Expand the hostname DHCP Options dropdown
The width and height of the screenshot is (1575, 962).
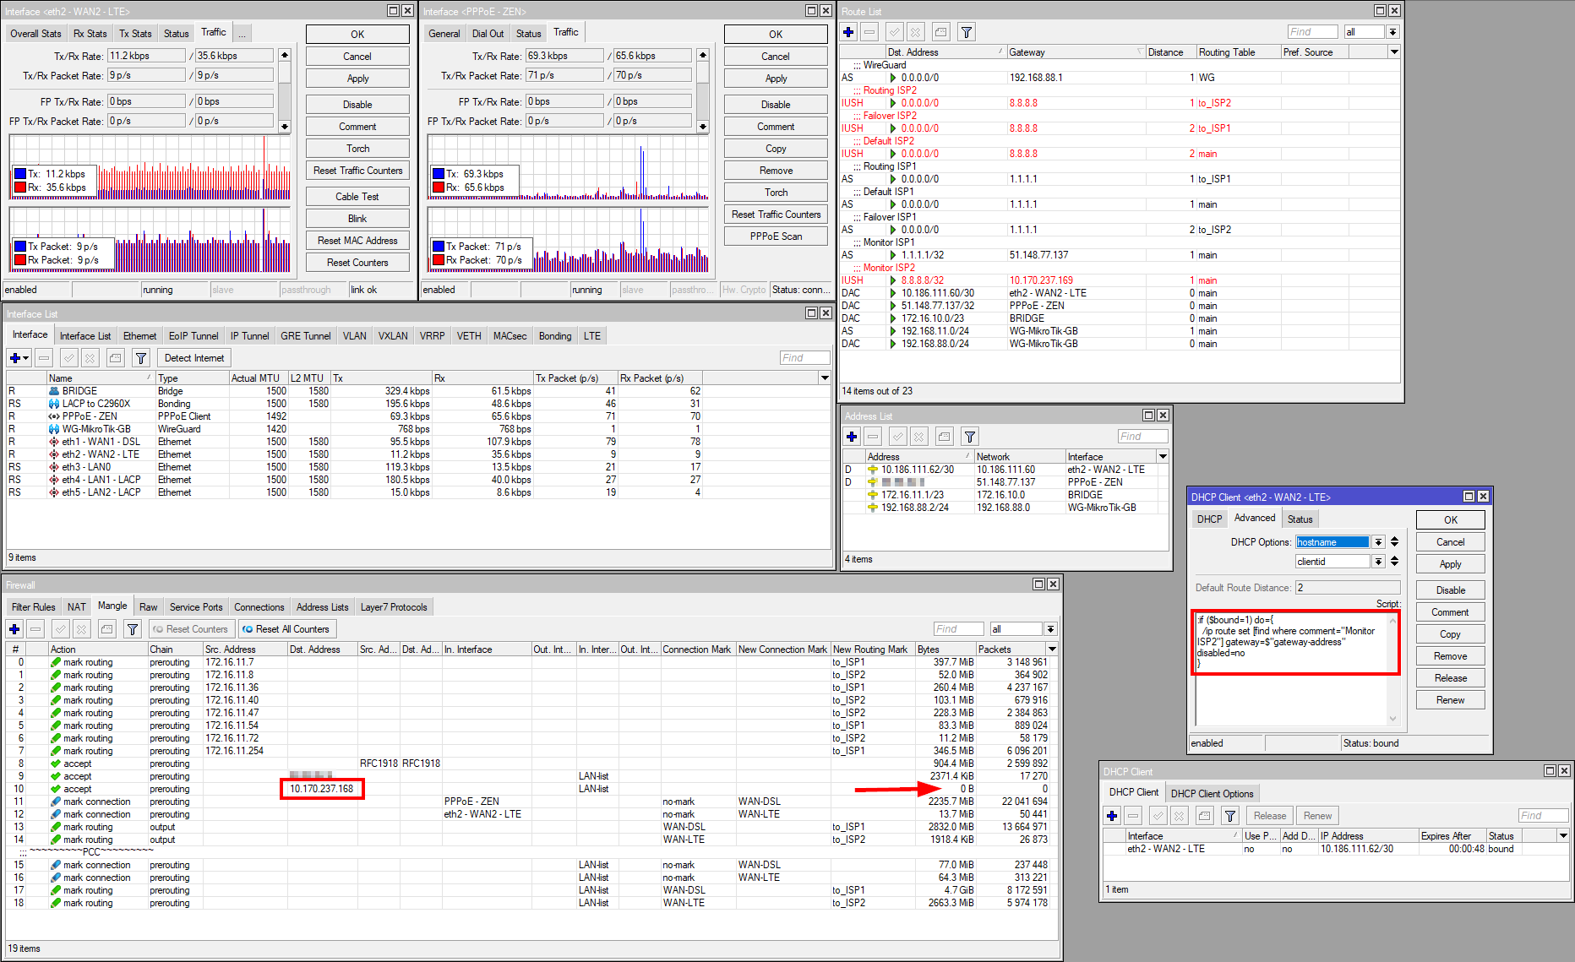point(1378,542)
